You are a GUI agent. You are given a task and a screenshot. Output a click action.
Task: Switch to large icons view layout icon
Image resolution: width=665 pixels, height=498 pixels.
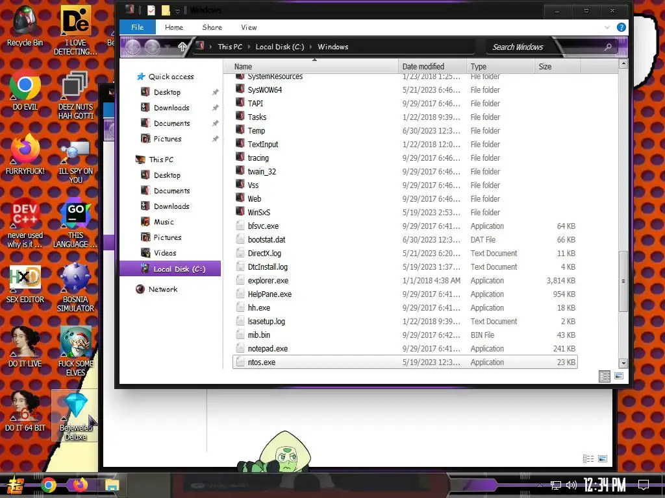click(x=619, y=376)
